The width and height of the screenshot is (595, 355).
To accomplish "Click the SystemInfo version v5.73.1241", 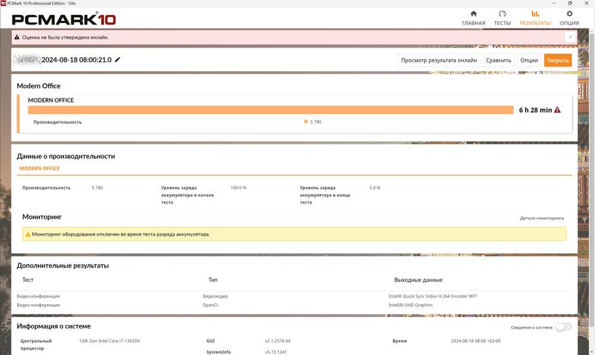I will (x=275, y=352).
